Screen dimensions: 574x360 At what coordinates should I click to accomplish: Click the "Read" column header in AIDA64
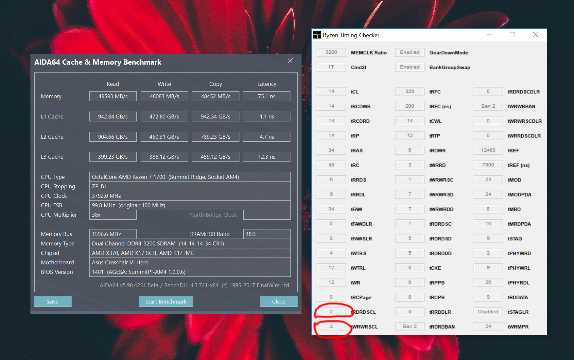113,84
